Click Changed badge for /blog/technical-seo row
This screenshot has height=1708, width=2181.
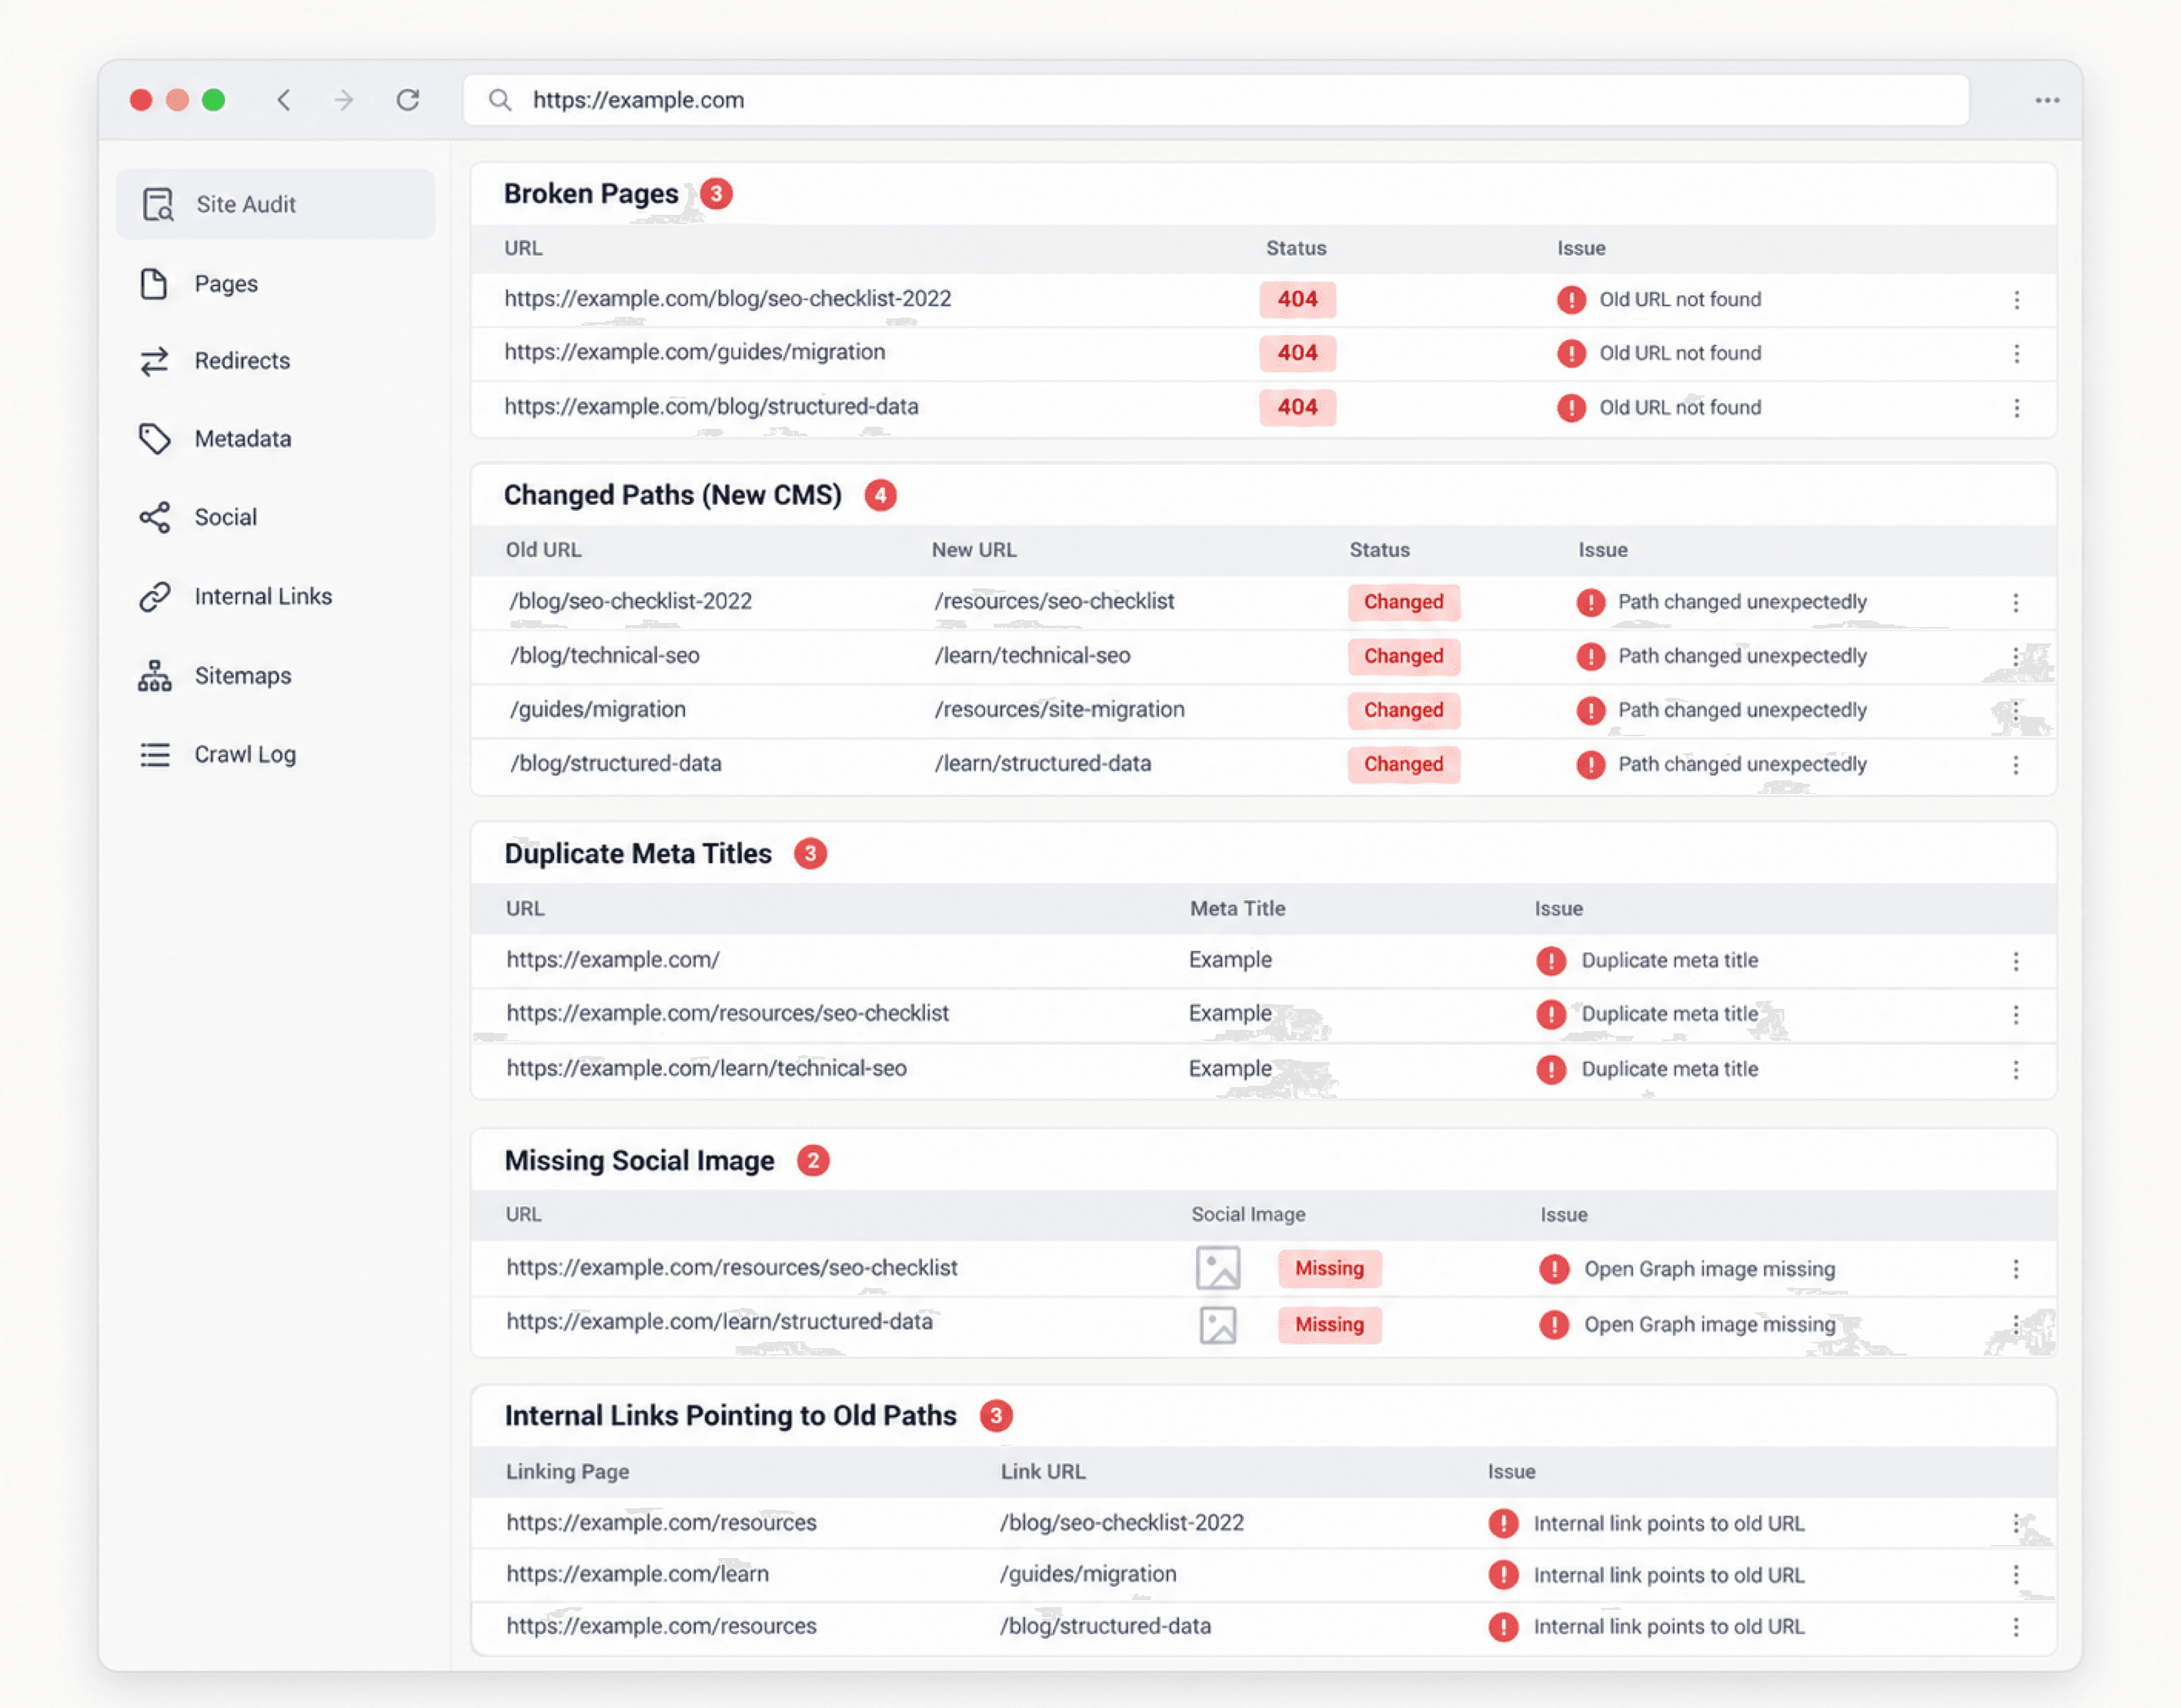click(x=1404, y=657)
